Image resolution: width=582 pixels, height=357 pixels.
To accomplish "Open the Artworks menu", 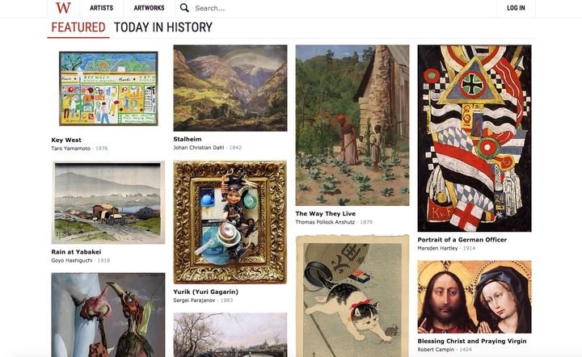I will click(149, 8).
